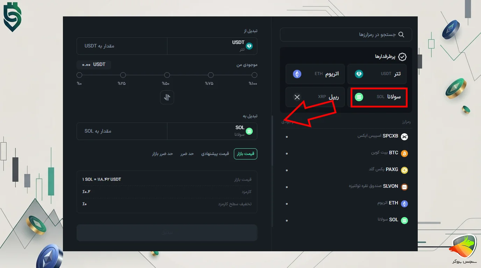This screenshot has width=481, height=268.
Task: Click the faded تبدیل convert button
Action: (167, 232)
